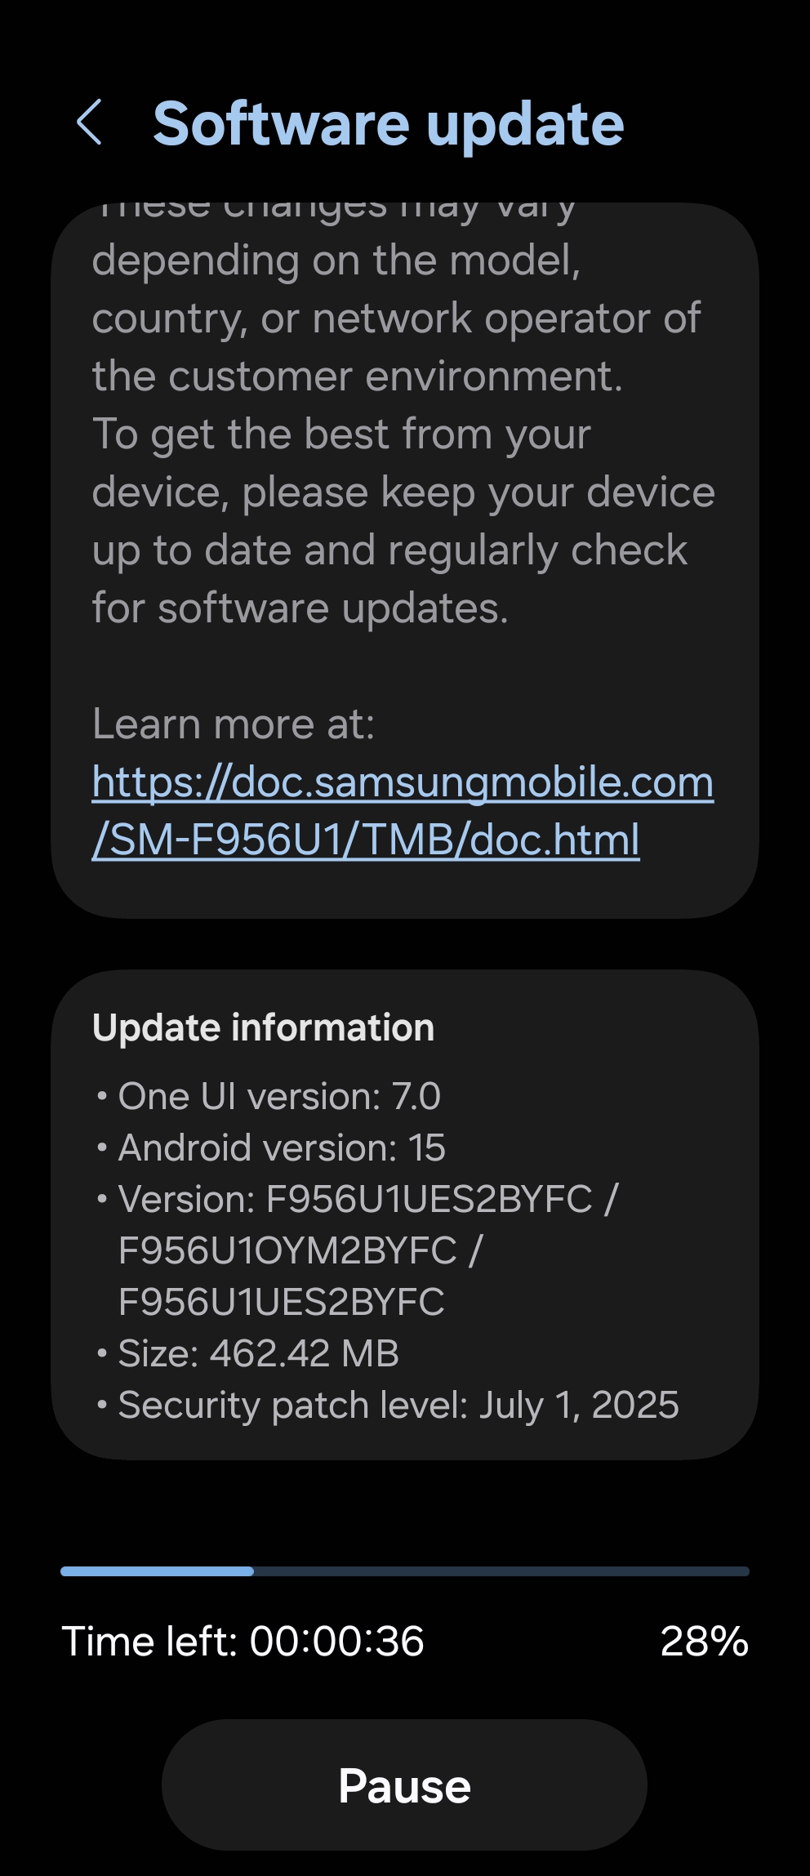Tap the Size: 462.42 MB entry
The height and width of the screenshot is (1876, 810).
tap(247, 1353)
